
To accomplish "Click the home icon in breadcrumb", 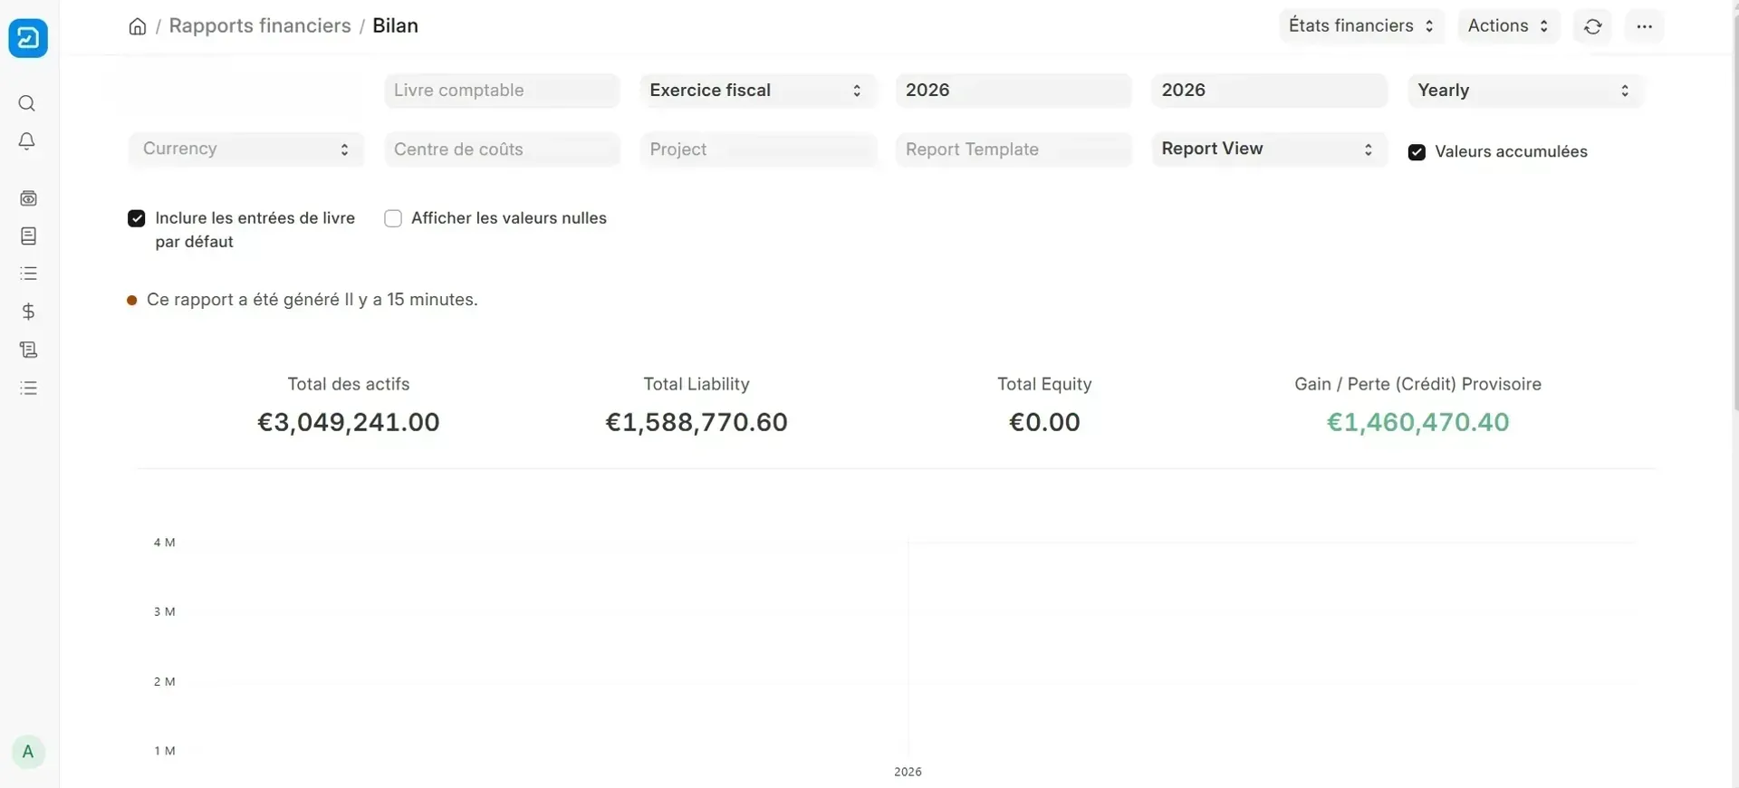I will point(138,26).
